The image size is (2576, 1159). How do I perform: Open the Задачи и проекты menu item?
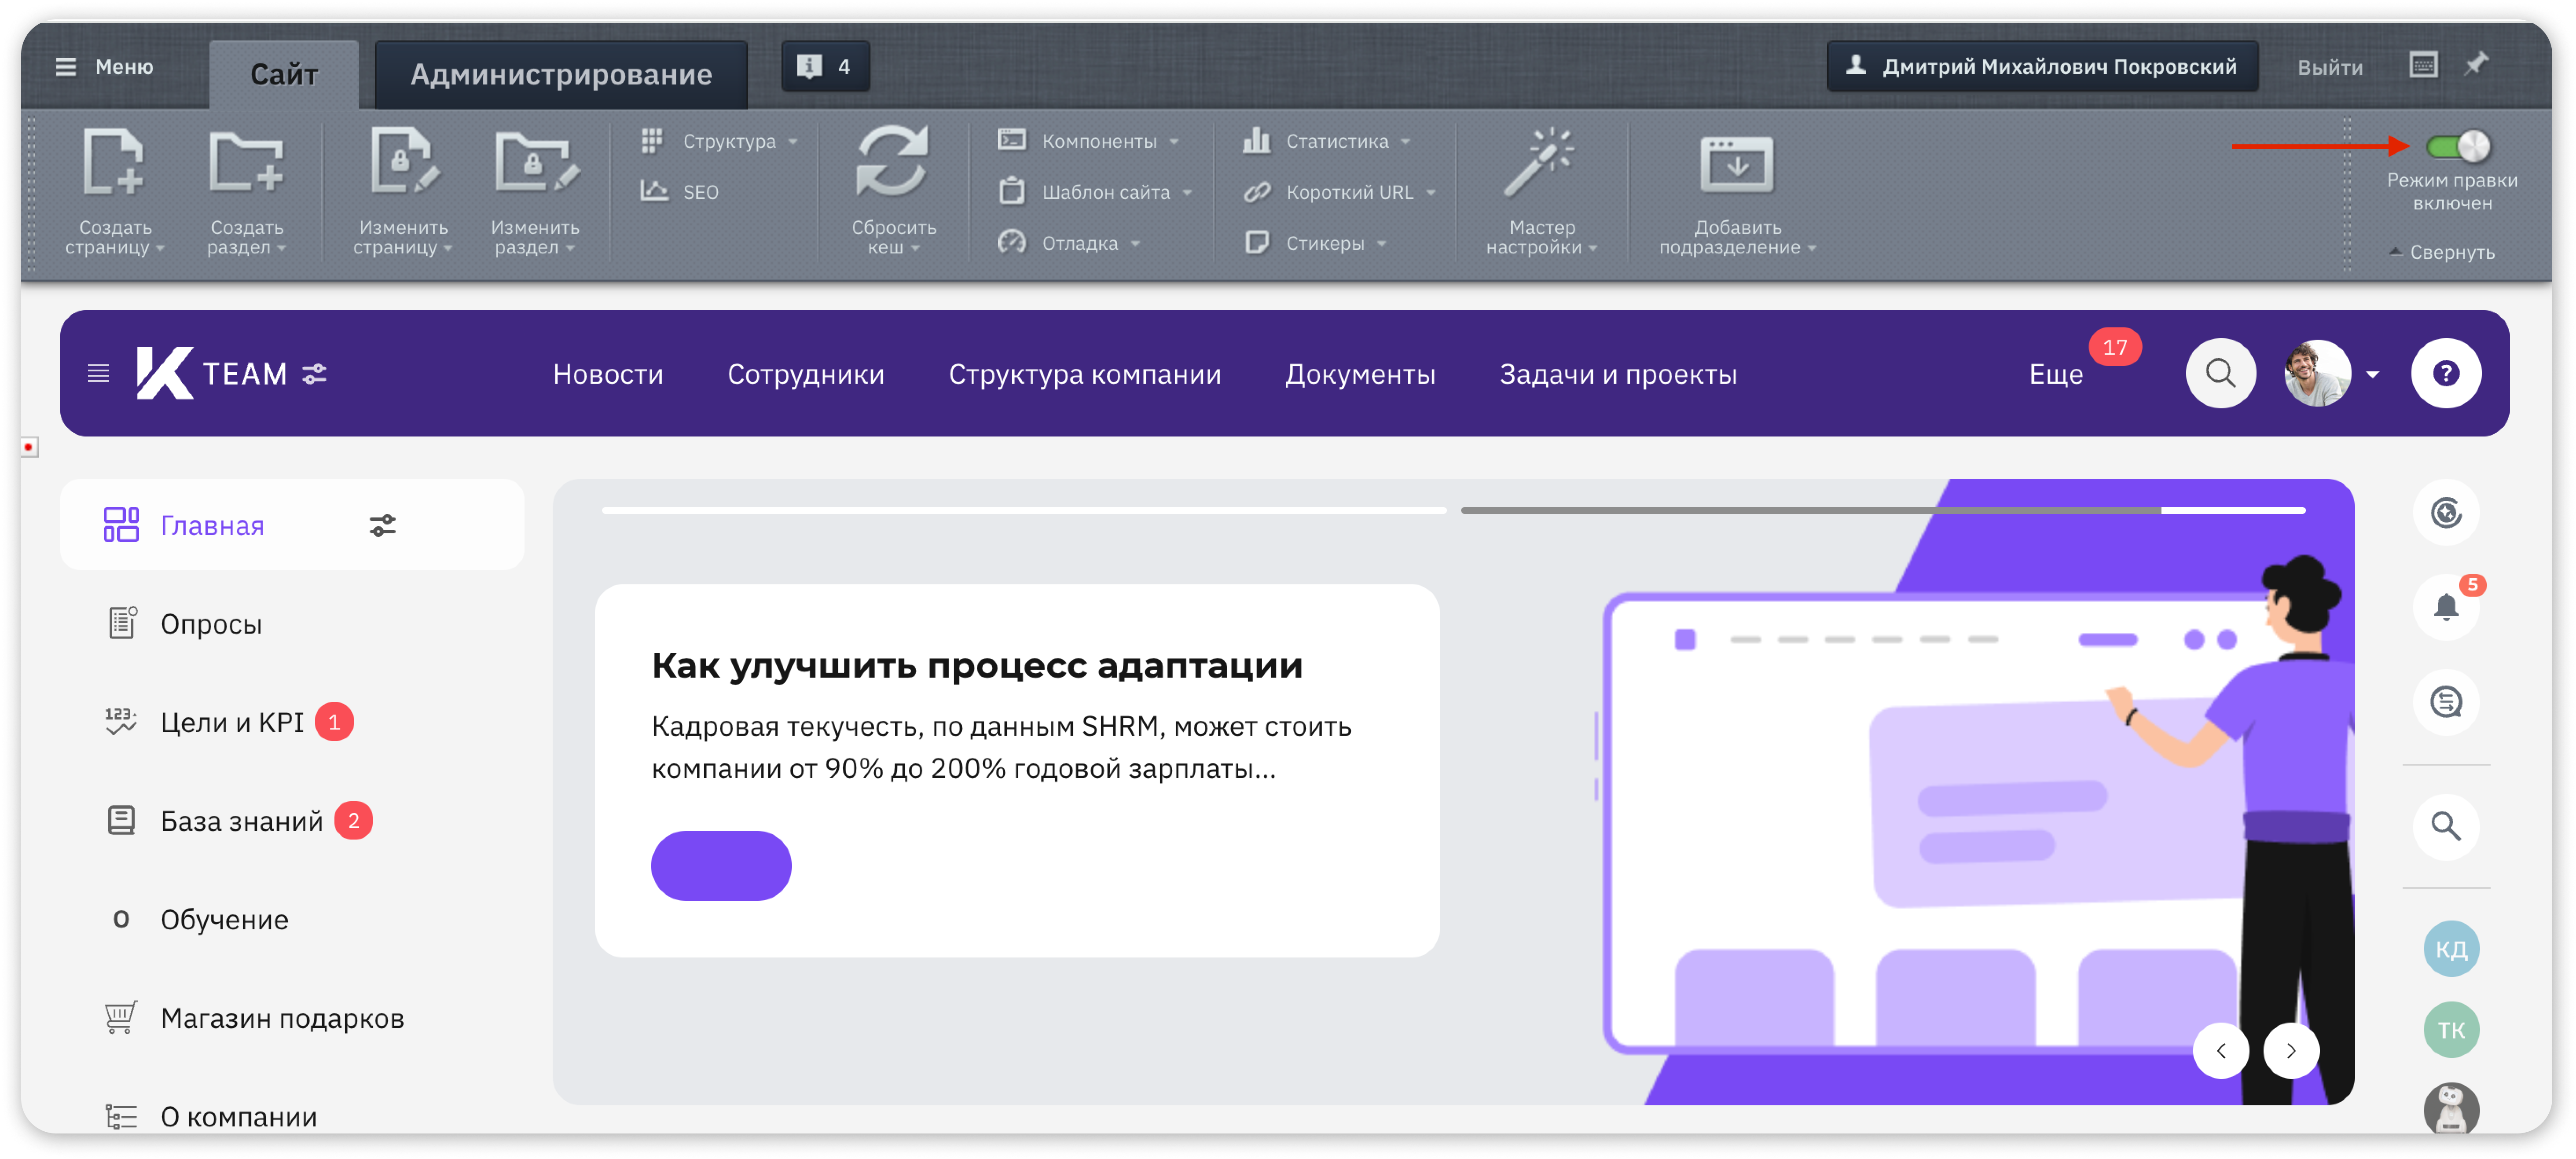pos(1617,374)
